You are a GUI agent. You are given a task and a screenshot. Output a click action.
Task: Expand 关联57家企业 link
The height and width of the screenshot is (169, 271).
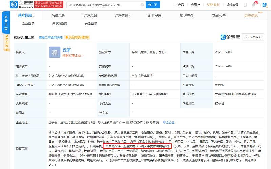tap(73, 56)
